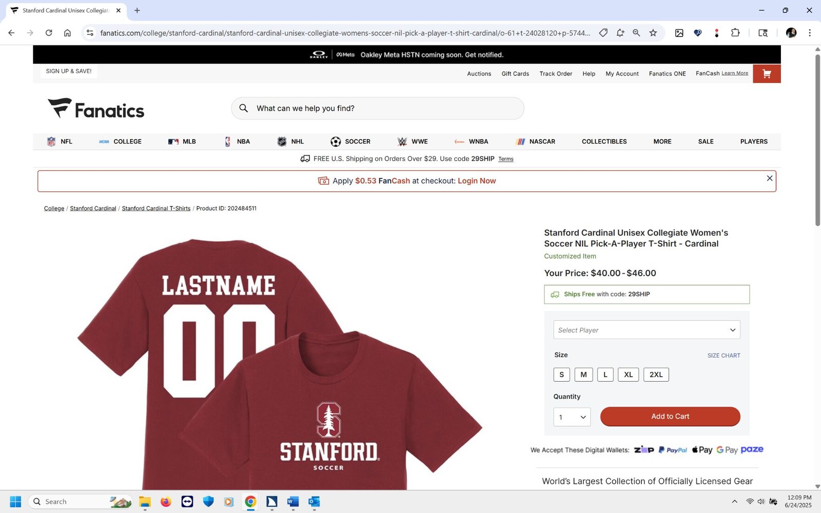Go to browser home page
The height and width of the screenshot is (513, 821).
[x=67, y=33]
